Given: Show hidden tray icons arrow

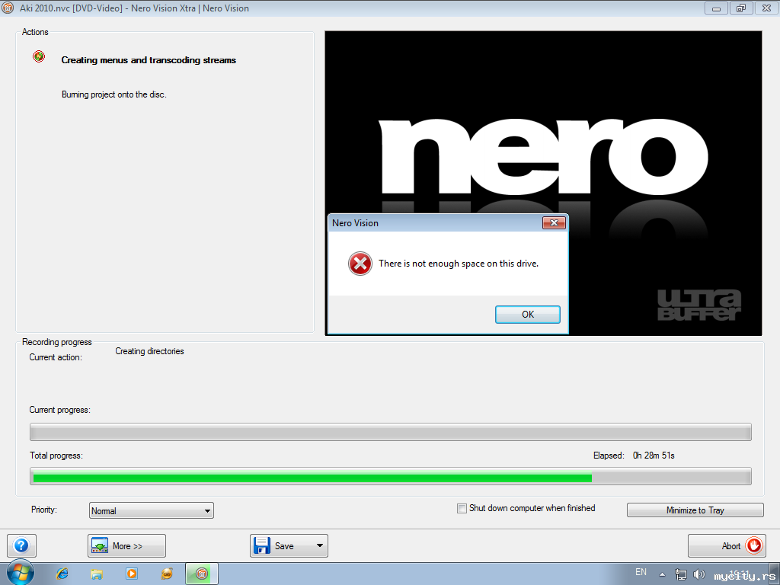Looking at the screenshot, I should click(662, 574).
